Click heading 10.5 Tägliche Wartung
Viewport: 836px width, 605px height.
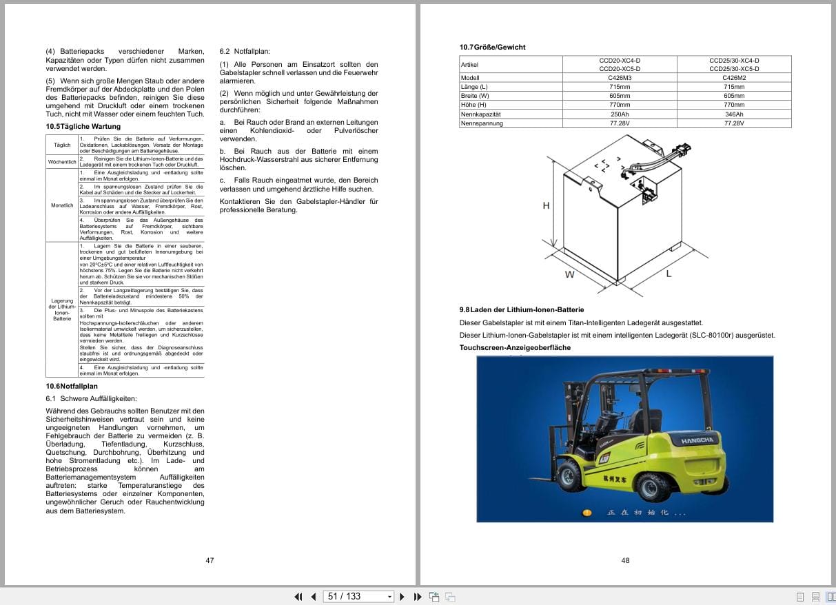83,127
